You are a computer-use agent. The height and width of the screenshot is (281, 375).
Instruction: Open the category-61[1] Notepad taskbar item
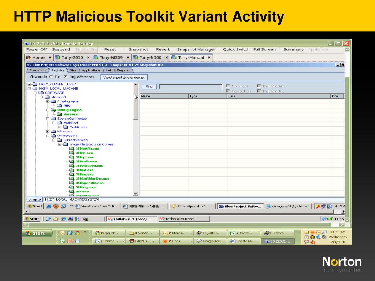click(289, 206)
